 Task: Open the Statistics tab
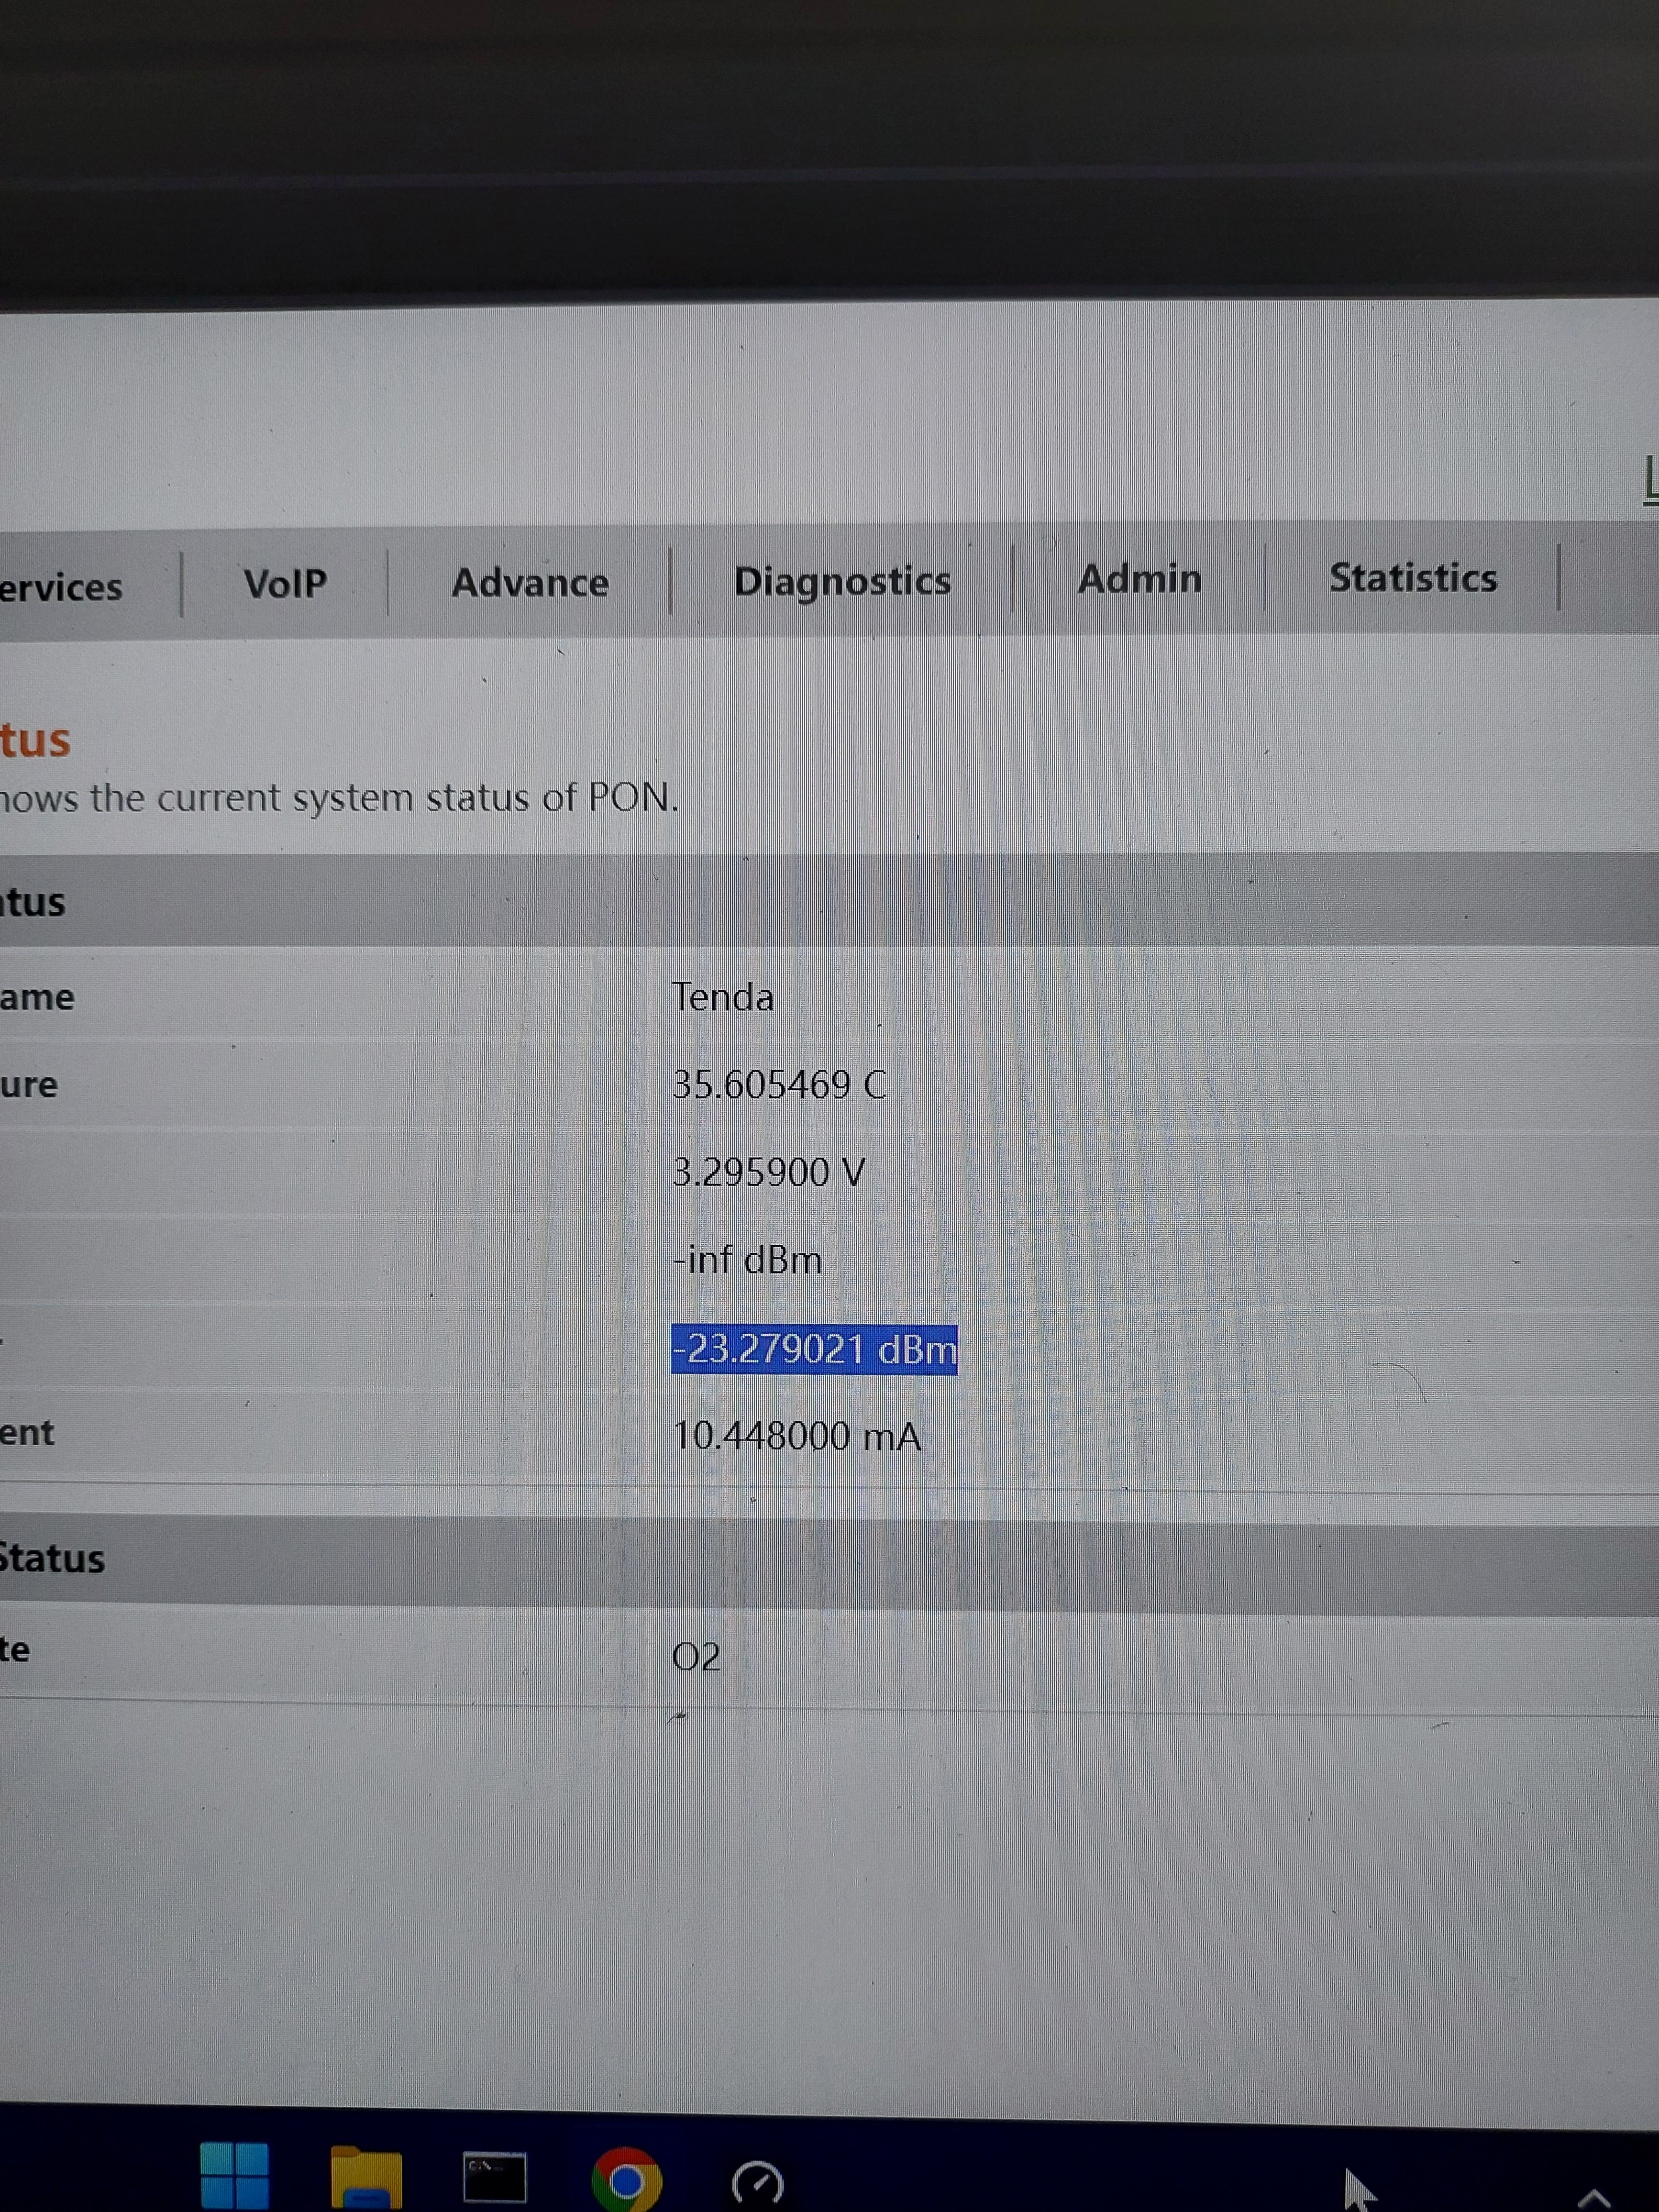1412,578
